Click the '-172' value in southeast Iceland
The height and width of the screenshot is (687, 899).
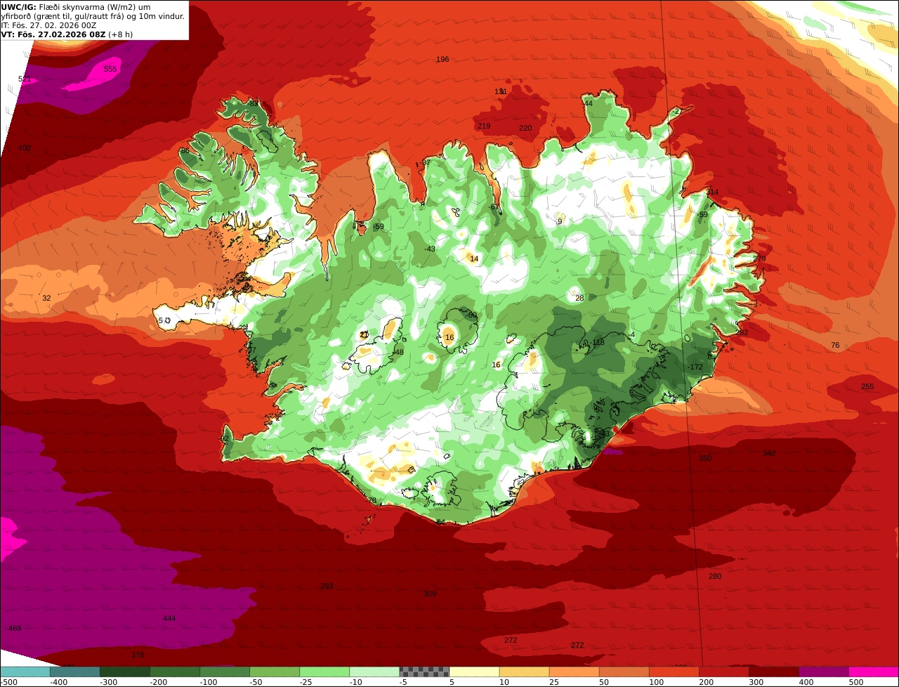pyautogui.click(x=695, y=367)
